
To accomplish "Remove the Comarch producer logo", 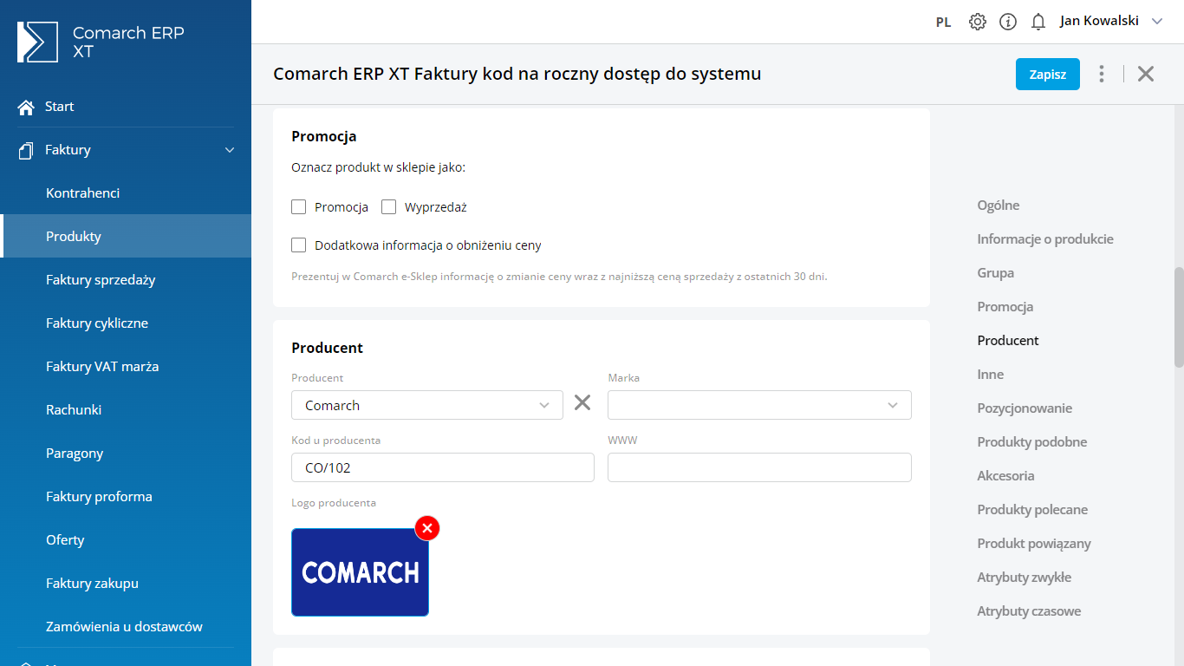I will pos(427,528).
